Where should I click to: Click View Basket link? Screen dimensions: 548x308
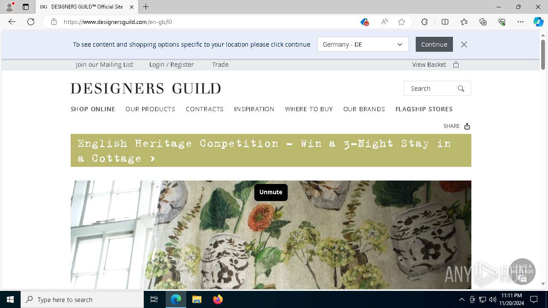point(429,65)
